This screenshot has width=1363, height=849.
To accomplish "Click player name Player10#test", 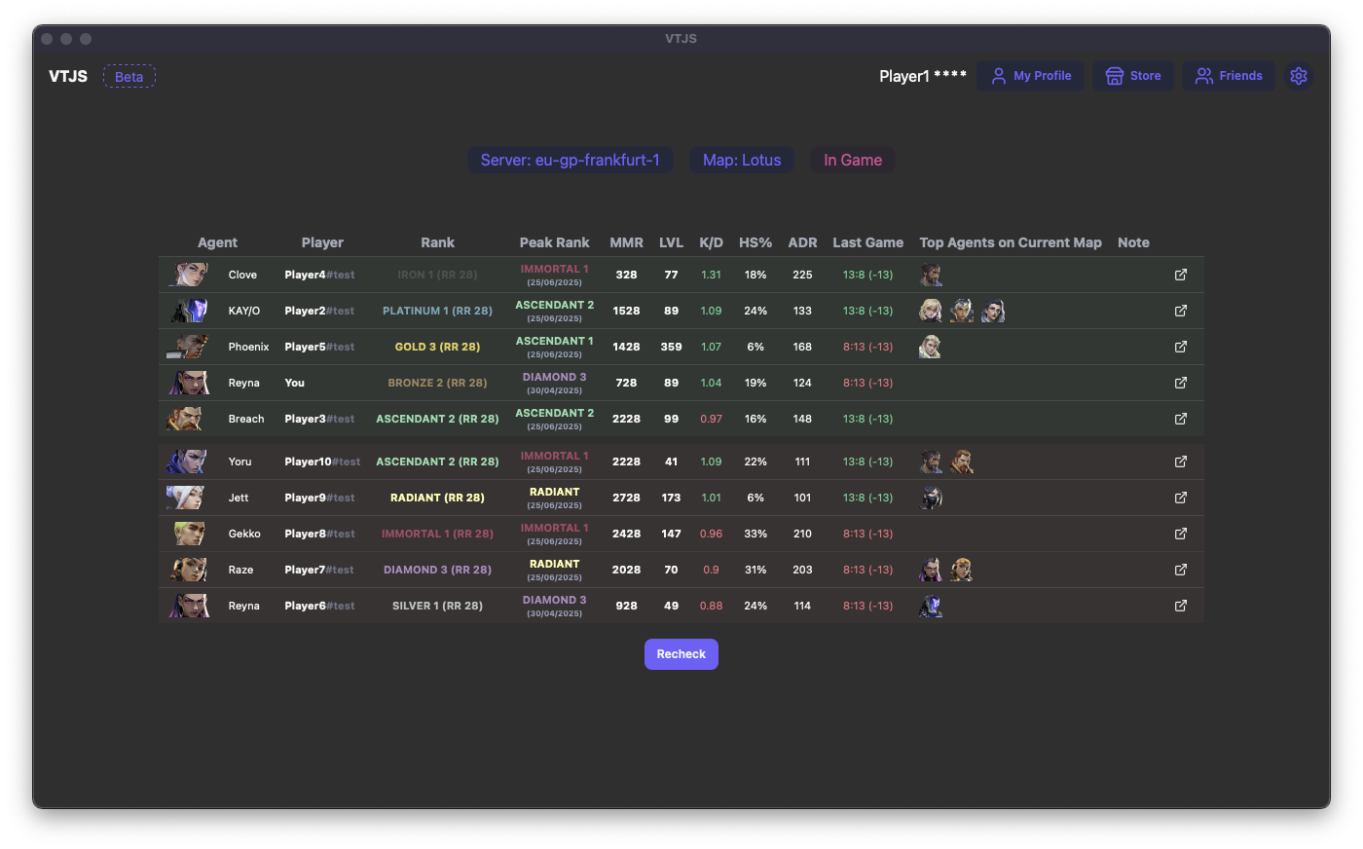I will click(x=322, y=461).
